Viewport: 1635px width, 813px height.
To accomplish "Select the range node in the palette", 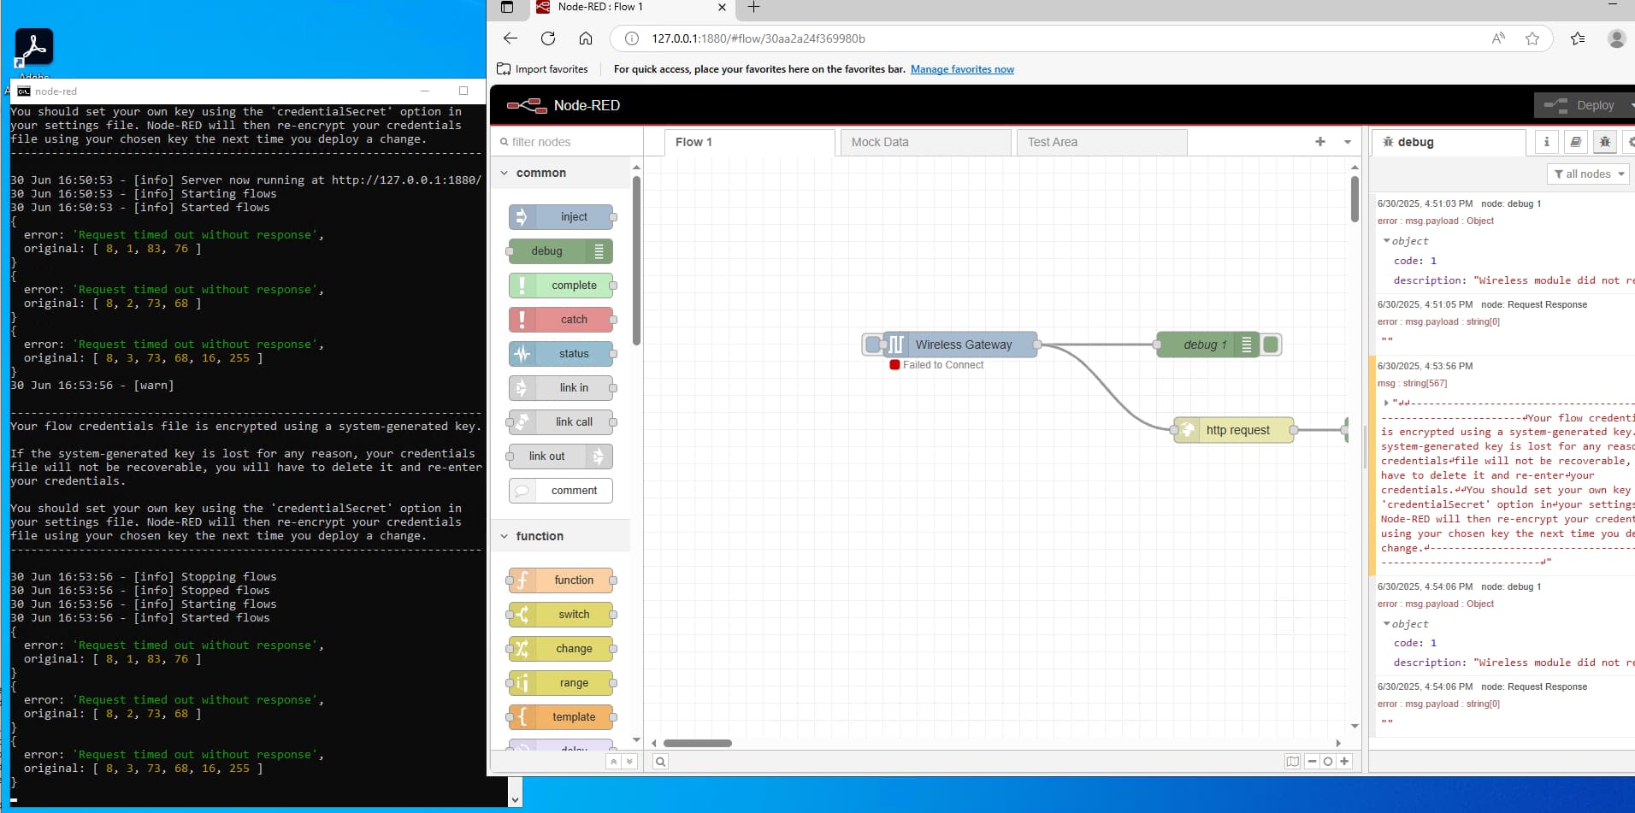I will pyautogui.click(x=561, y=683).
